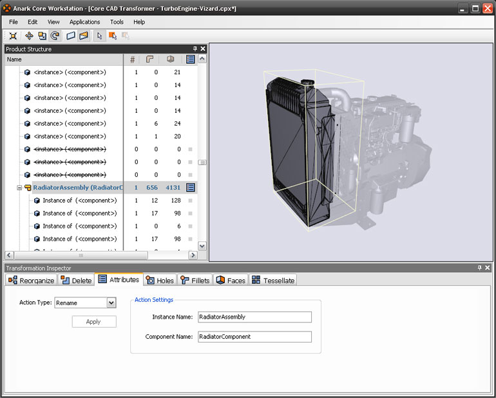The height and width of the screenshot is (398, 496).
Task: Click the fillets column header icon
Action: pyautogui.click(x=149, y=59)
